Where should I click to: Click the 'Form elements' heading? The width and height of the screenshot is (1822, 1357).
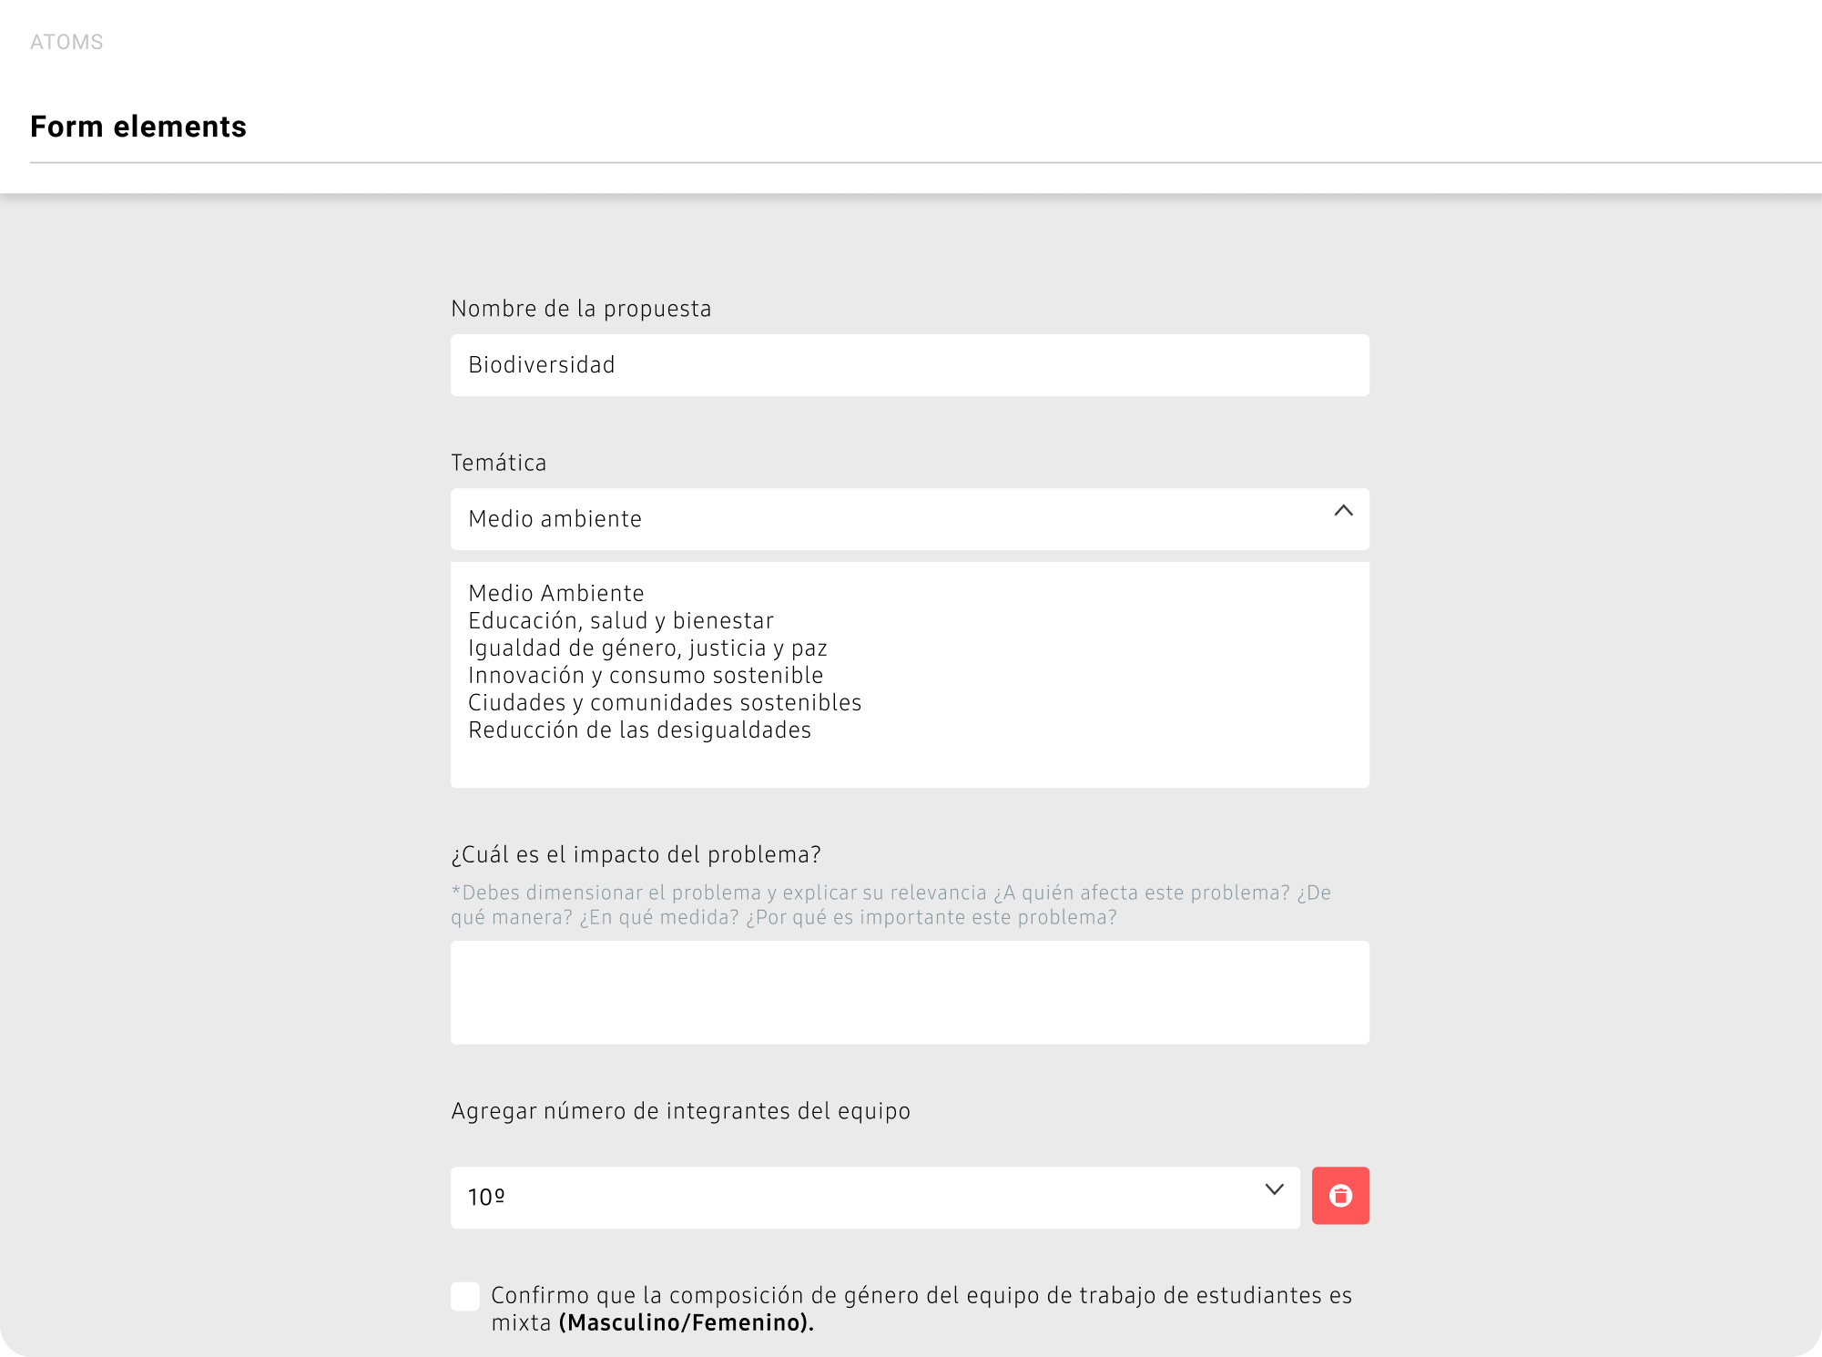138,127
